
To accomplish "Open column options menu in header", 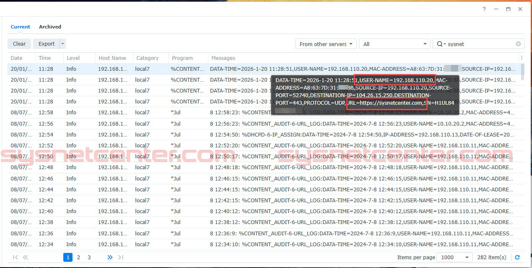I will click(522, 58).
